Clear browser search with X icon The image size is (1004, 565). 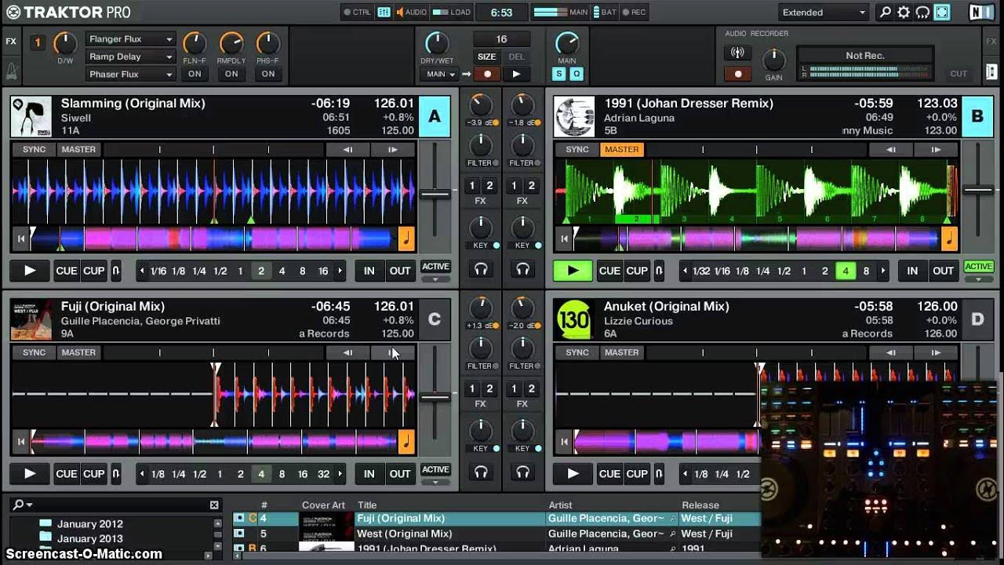coord(214,505)
